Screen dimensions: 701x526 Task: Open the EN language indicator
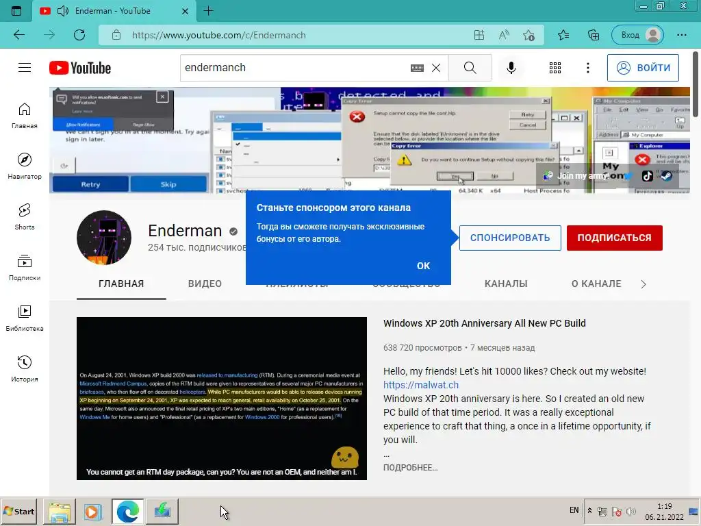pos(574,510)
